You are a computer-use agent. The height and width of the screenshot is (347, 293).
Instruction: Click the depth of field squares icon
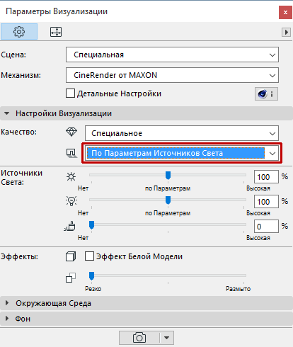point(71,278)
